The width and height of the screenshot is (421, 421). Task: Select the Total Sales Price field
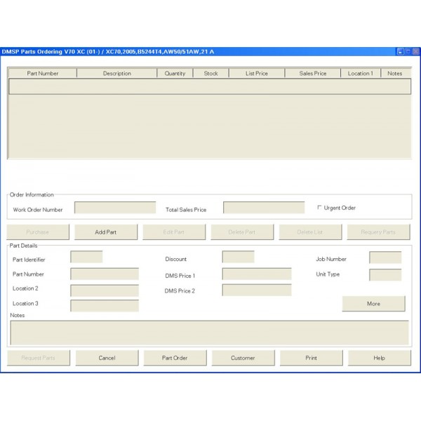click(x=264, y=208)
